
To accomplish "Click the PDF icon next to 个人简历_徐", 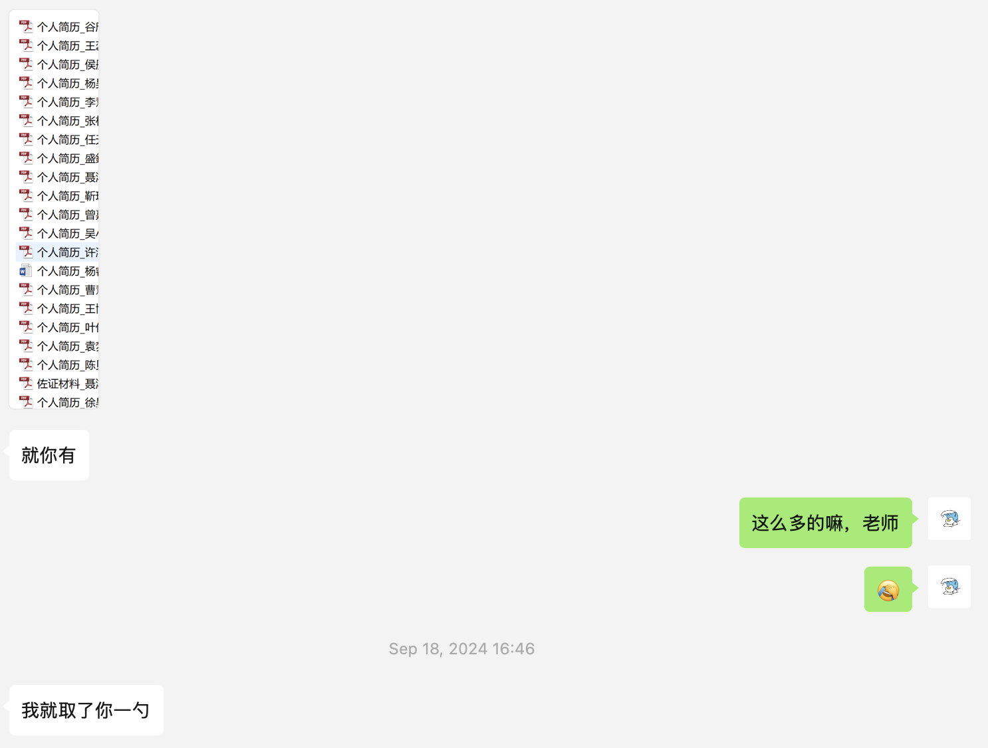I will pyautogui.click(x=25, y=402).
